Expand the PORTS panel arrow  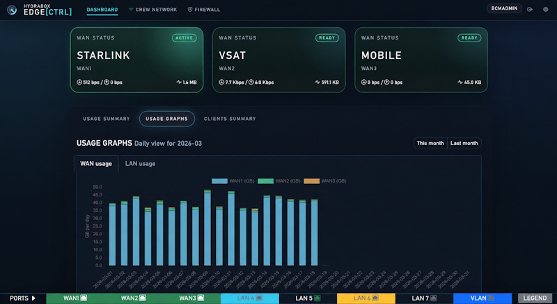(x=33, y=298)
